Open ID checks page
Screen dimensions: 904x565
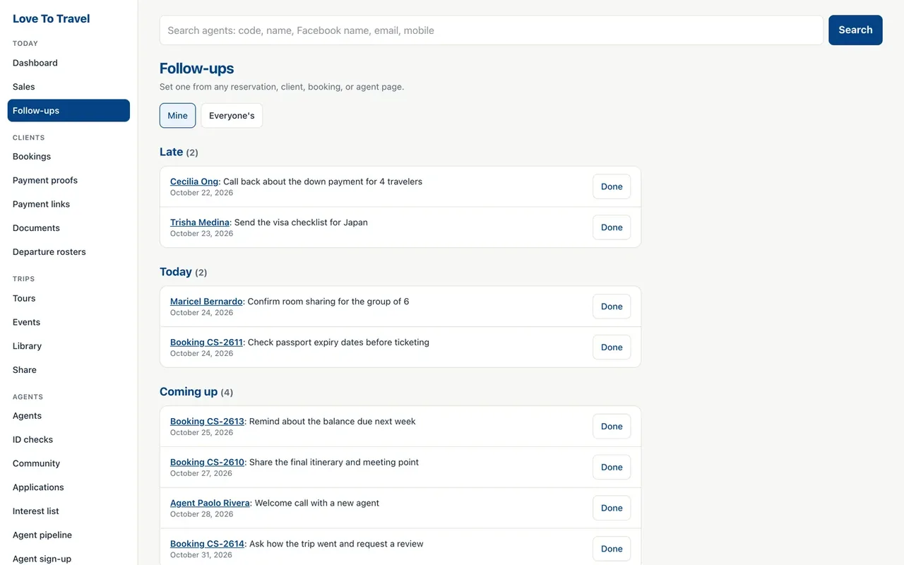point(69,440)
